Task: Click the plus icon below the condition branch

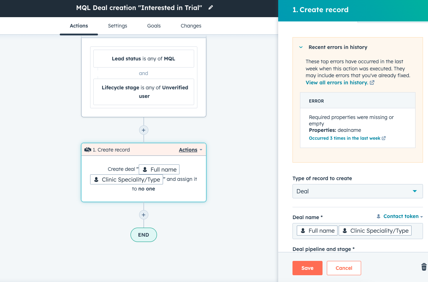Action: point(143,130)
